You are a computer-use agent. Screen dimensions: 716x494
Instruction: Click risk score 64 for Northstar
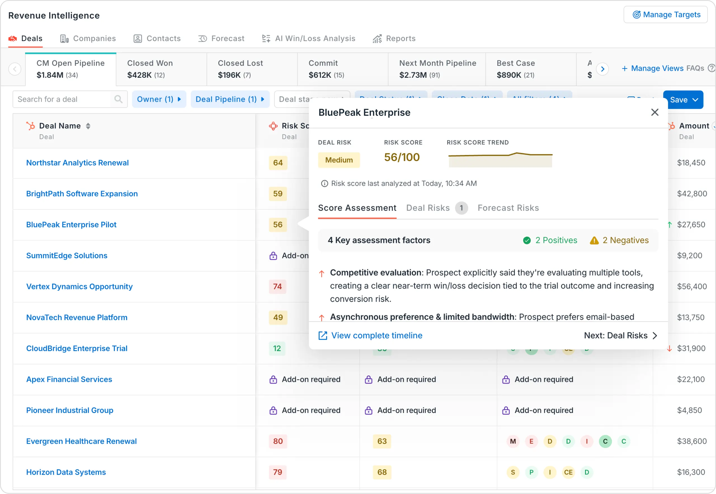pos(278,163)
